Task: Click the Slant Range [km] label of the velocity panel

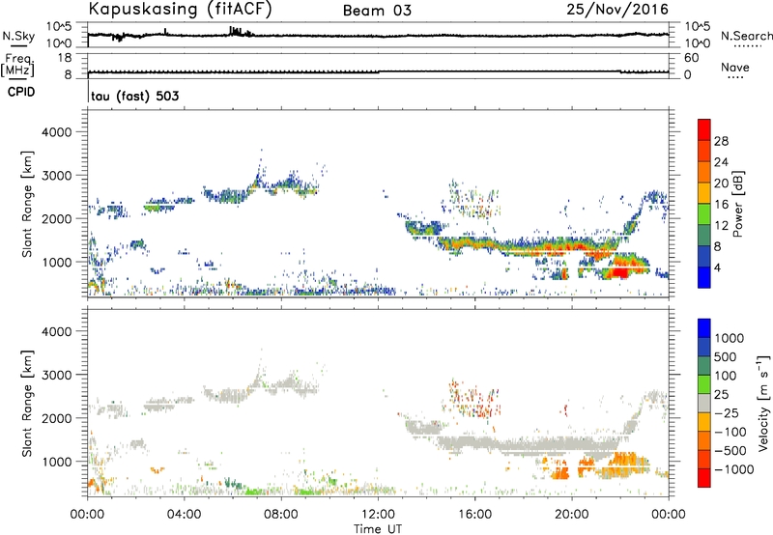Action: [x=27, y=403]
